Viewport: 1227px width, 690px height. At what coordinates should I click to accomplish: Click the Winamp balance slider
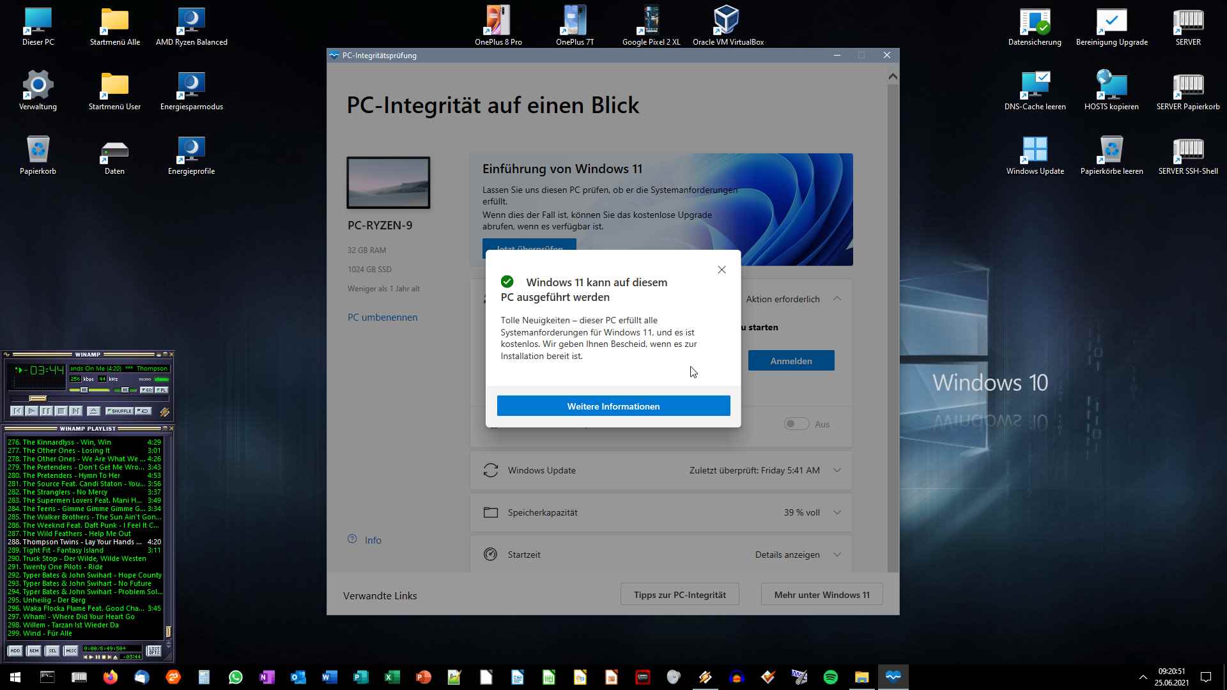point(125,390)
